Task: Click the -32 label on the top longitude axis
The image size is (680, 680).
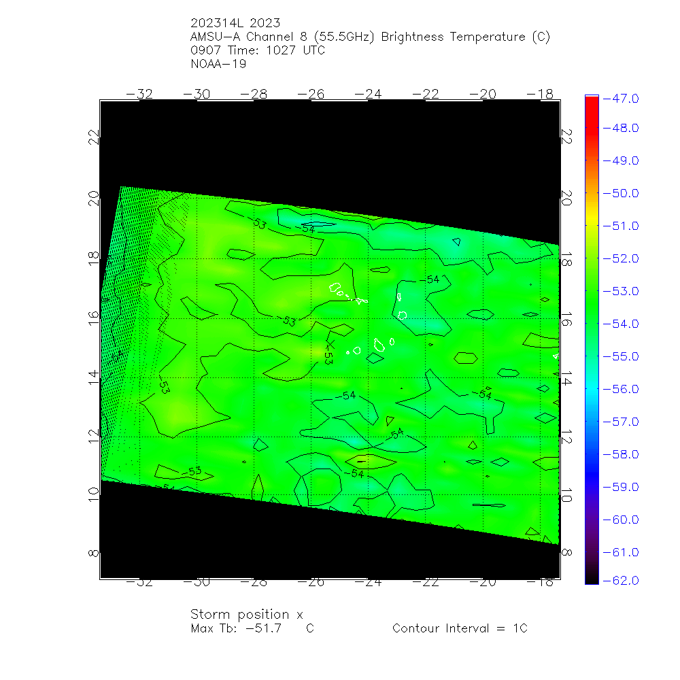Action: pyautogui.click(x=139, y=94)
